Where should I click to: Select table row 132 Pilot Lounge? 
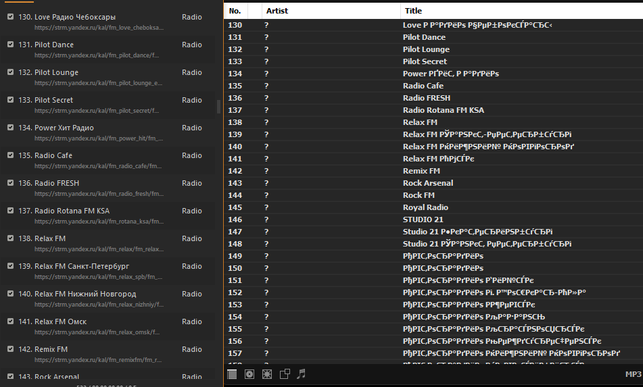coord(433,49)
